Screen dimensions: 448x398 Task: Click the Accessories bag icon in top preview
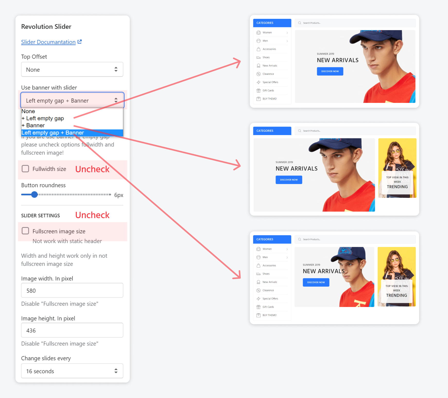point(259,49)
